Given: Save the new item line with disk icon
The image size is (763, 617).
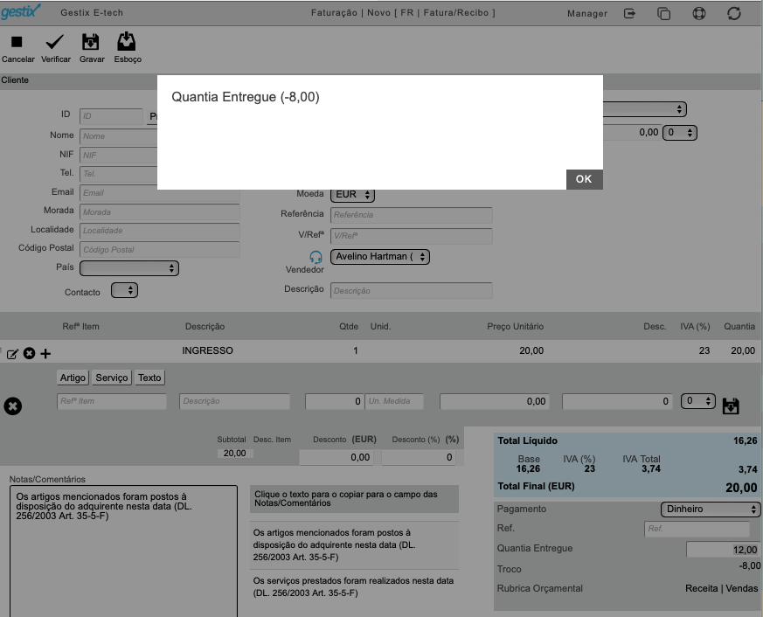Looking at the screenshot, I should coord(731,406).
